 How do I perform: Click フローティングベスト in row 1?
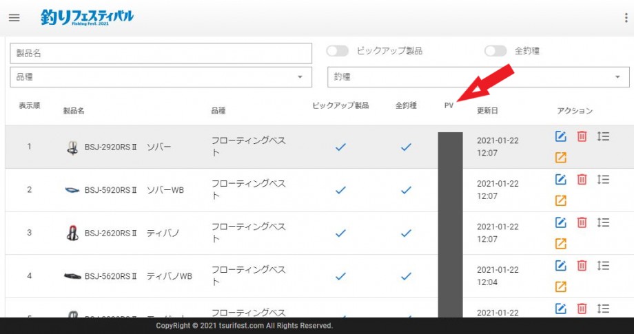pos(249,147)
